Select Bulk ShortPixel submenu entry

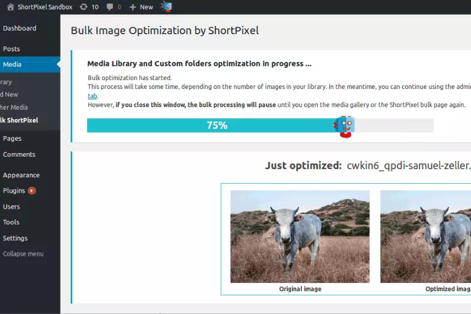[x=19, y=120]
